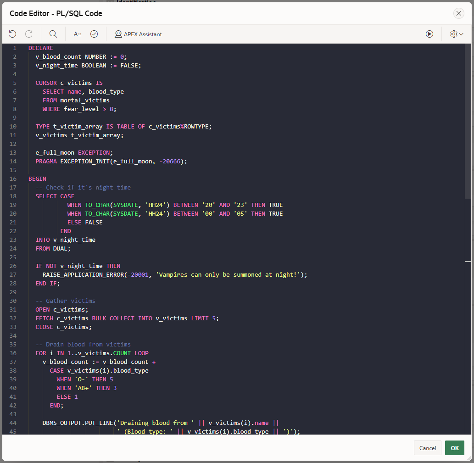Viewport: 474px width, 463px height.
Task: Click the WHEN 'AB+' THEN 3 line
Action: (86, 388)
